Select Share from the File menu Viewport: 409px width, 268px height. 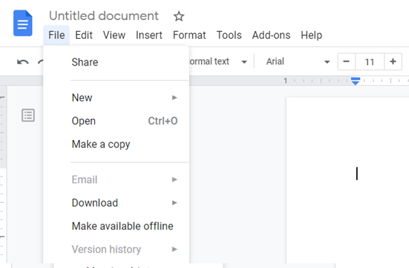84,62
